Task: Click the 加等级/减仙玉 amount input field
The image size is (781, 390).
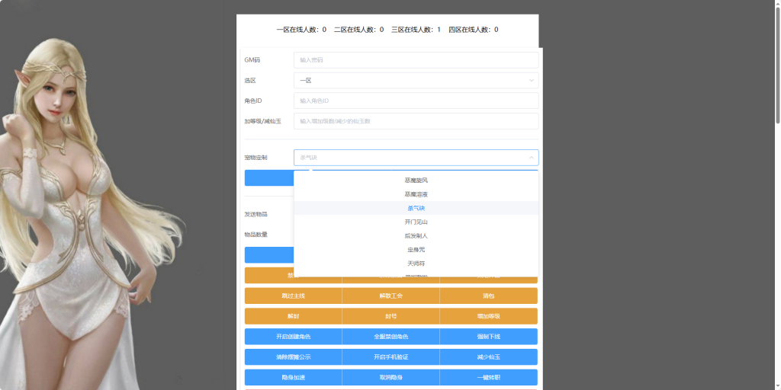Action: tap(416, 121)
